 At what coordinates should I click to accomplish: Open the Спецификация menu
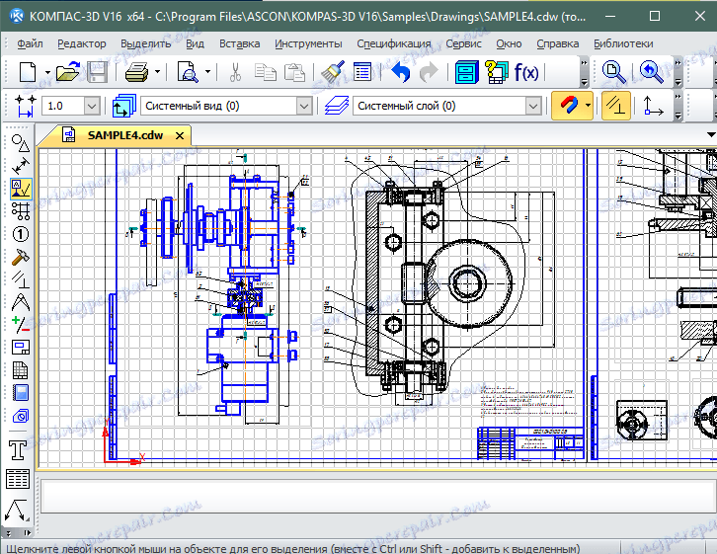(393, 43)
